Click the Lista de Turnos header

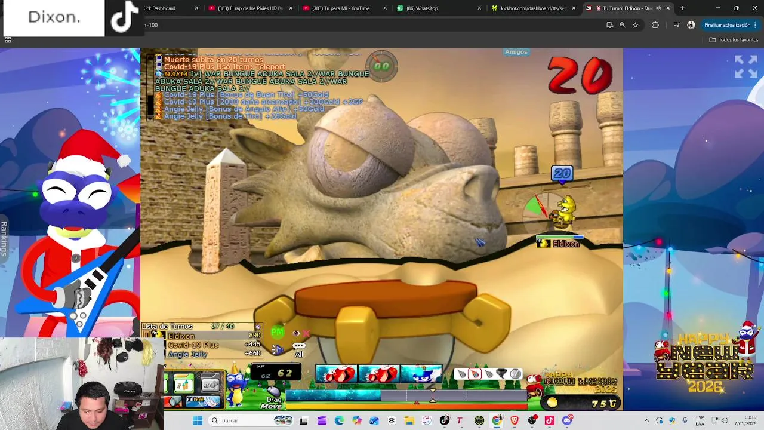coord(167,327)
